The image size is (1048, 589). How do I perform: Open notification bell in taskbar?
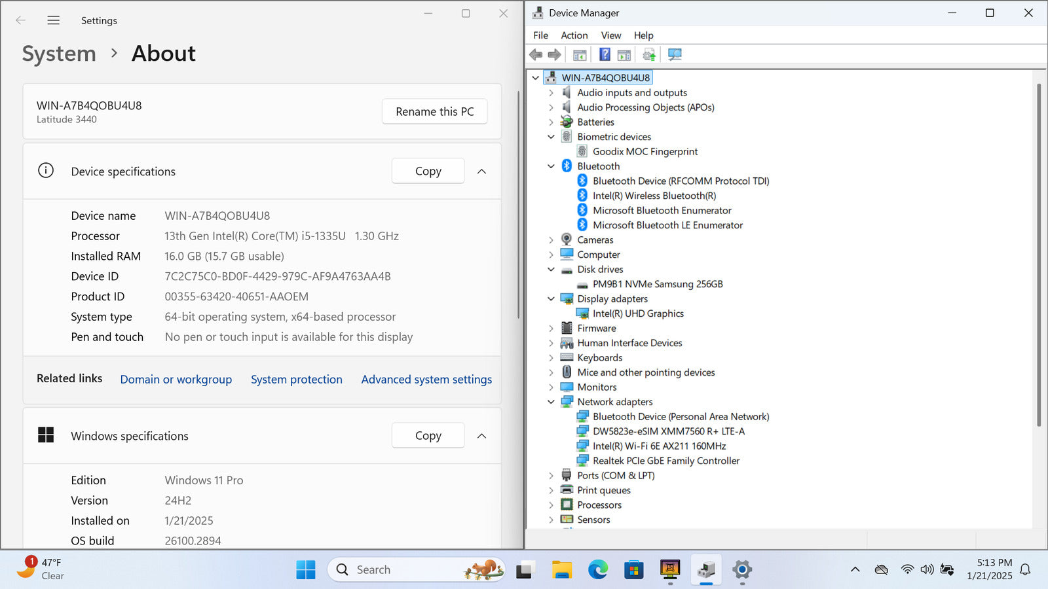tap(1026, 569)
